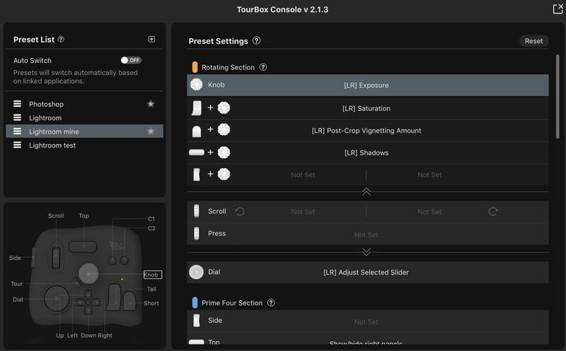Click the star icon next to Photoshop

tap(151, 104)
